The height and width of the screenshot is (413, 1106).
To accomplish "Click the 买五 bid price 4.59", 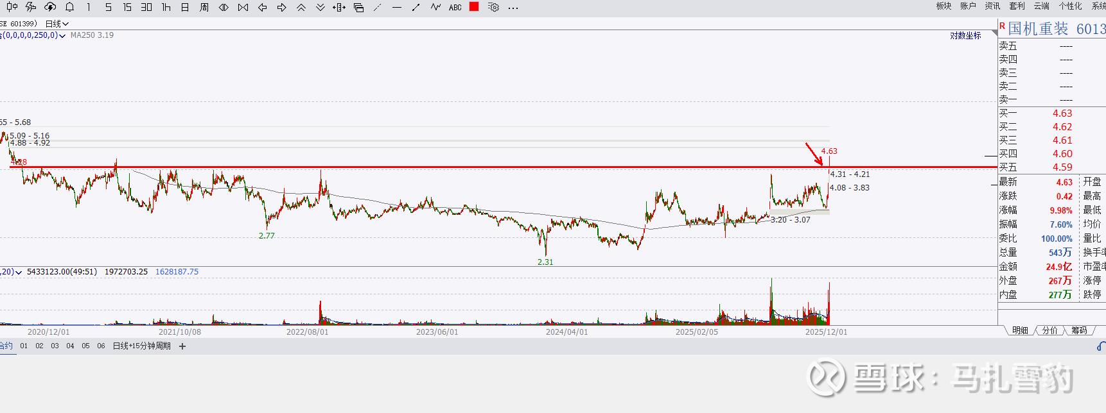I will [1062, 167].
